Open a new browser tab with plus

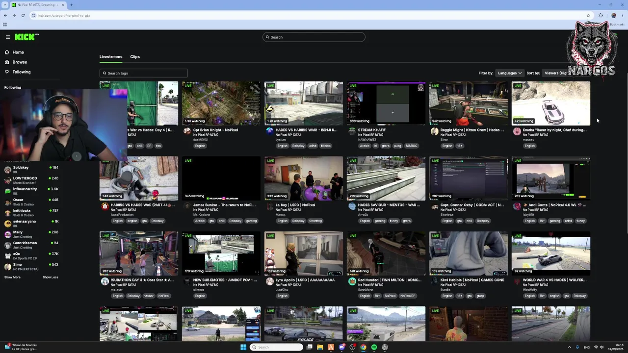coord(72,5)
